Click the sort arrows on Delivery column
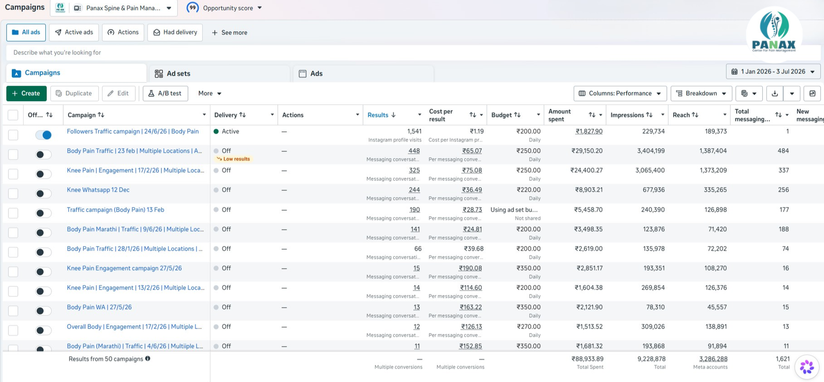 pos(243,115)
